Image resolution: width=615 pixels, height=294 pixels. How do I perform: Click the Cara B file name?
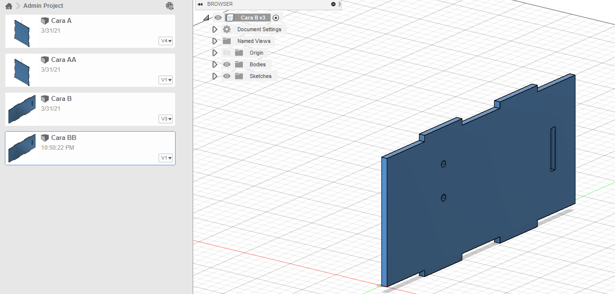point(61,98)
